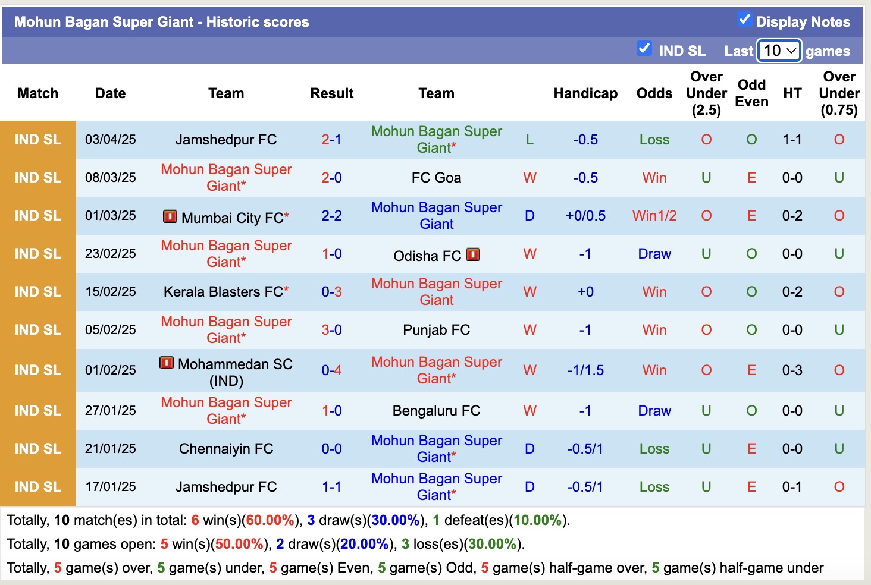The height and width of the screenshot is (585, 871).
Task: Click the Handicap column header
Action: click(585, 93)
